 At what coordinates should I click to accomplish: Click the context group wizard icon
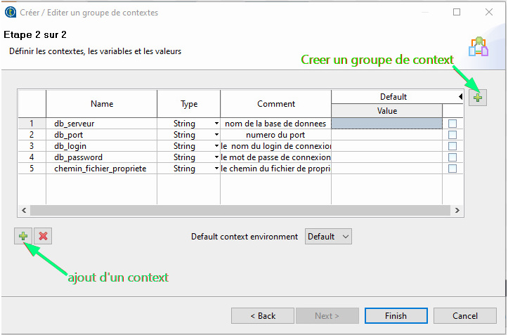[x=478, y=46]
